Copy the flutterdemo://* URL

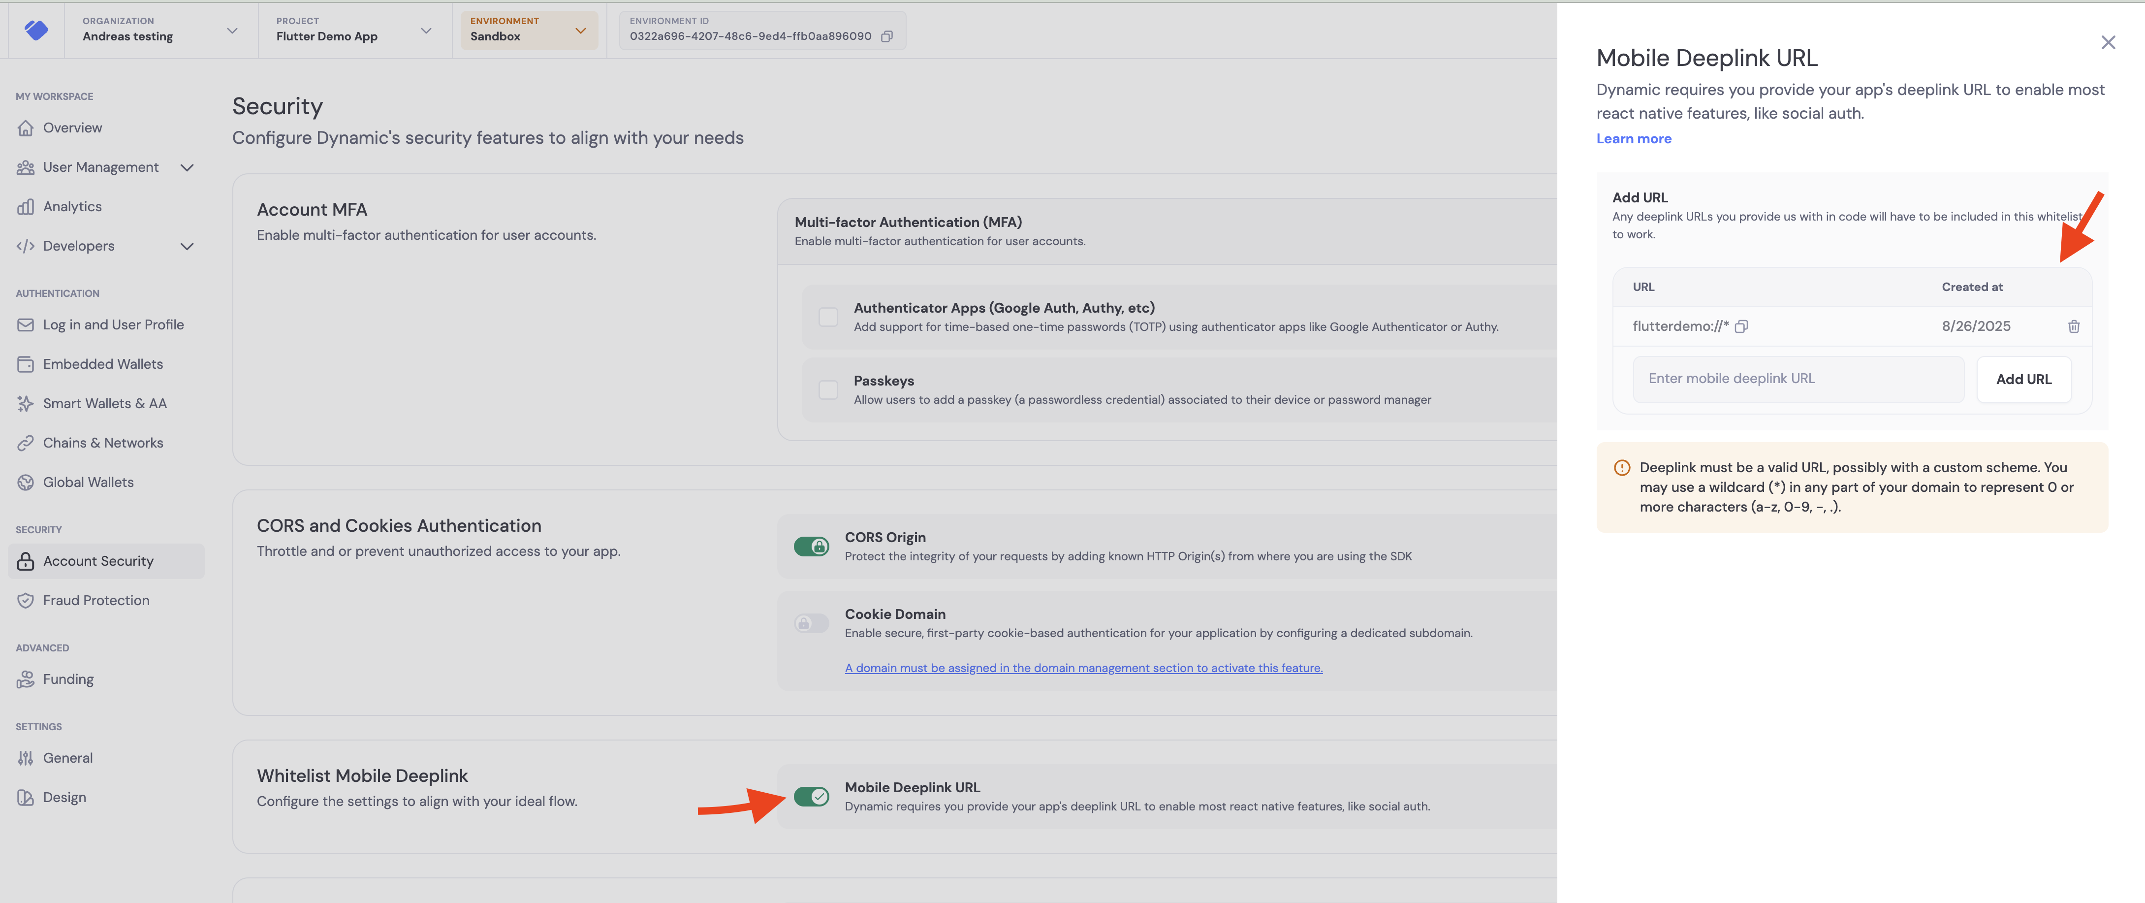click(x=1741, y=326)
